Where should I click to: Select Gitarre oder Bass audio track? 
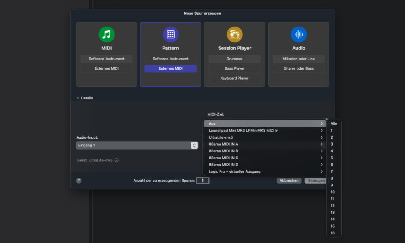pos(299,68)
